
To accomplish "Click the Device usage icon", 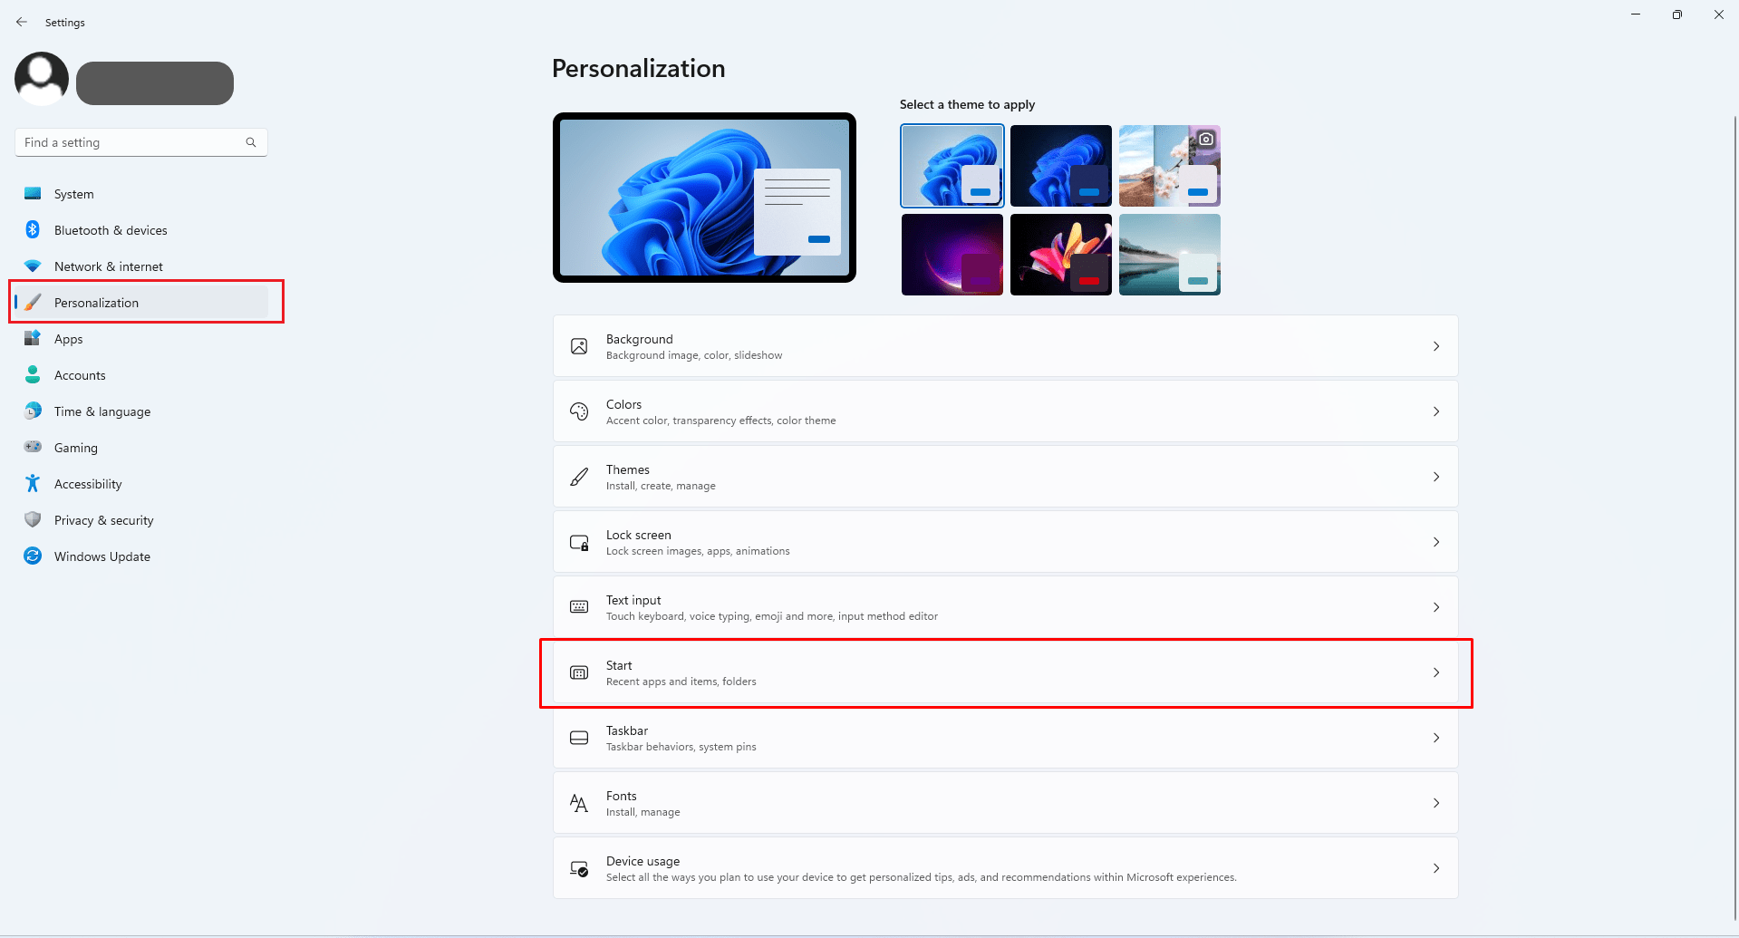I will pos(579,867).
